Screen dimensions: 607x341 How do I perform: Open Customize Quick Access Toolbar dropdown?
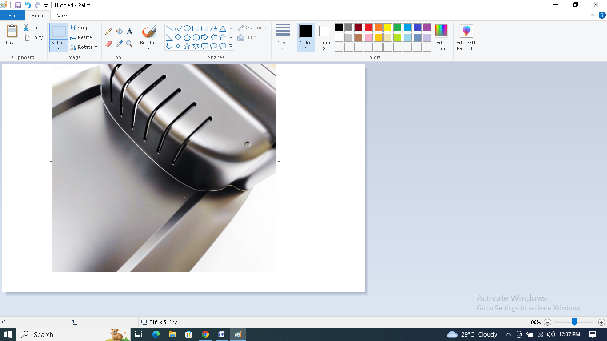[46, 6]
